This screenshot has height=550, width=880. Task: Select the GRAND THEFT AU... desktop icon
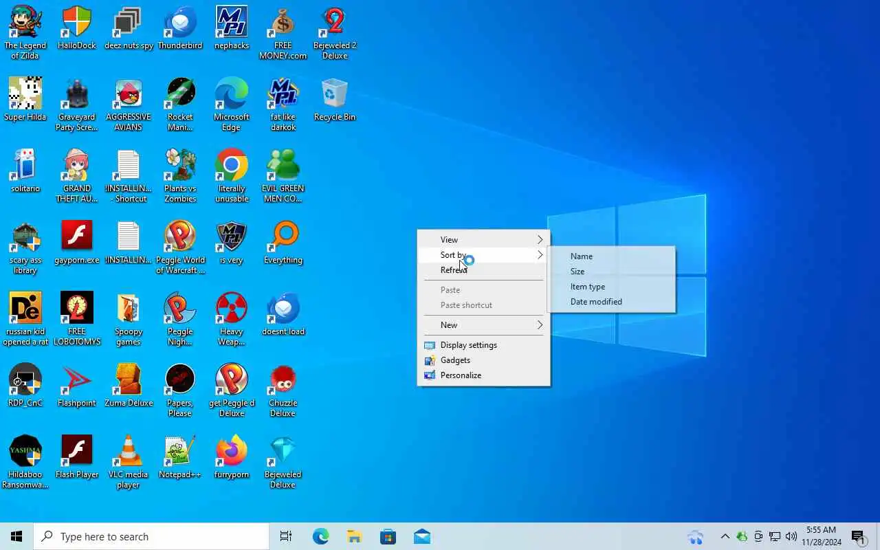coord(77,175)
